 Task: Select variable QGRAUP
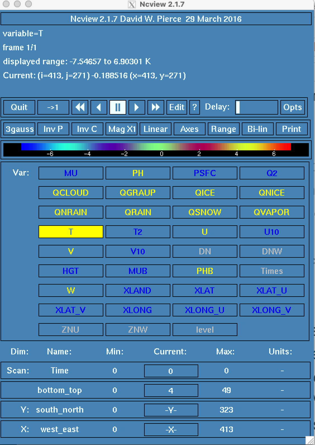click(138, 193)
